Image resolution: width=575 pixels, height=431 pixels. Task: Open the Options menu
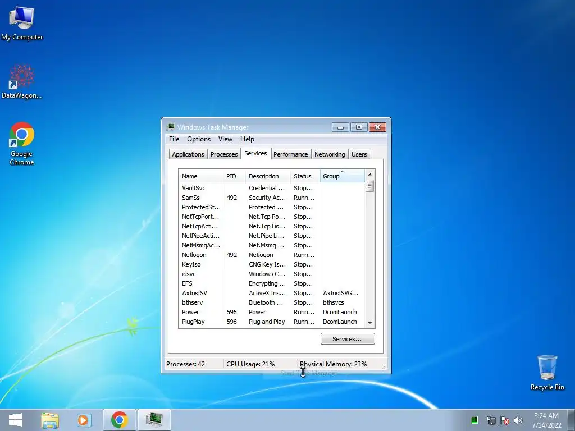[199, 139]
